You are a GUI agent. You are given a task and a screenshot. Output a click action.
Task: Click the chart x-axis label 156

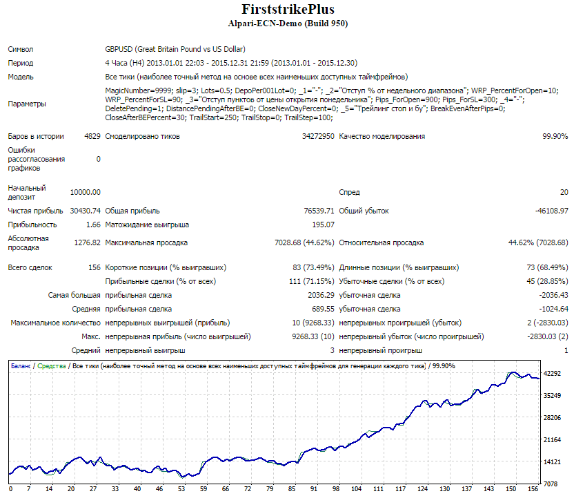pyautogui.click(x=533, y=488)
